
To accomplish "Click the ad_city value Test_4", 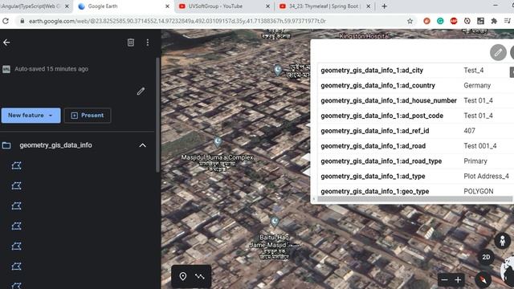I will click(473, 71).
